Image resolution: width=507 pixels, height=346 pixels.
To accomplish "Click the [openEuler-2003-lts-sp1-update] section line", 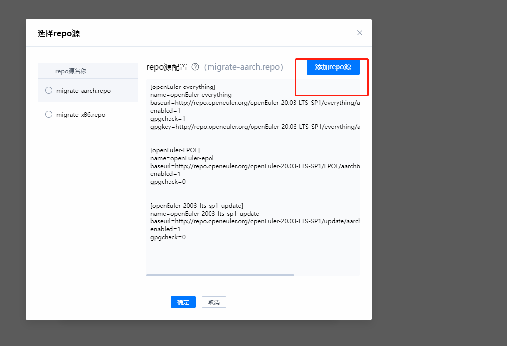I will [x=197, y=205].
